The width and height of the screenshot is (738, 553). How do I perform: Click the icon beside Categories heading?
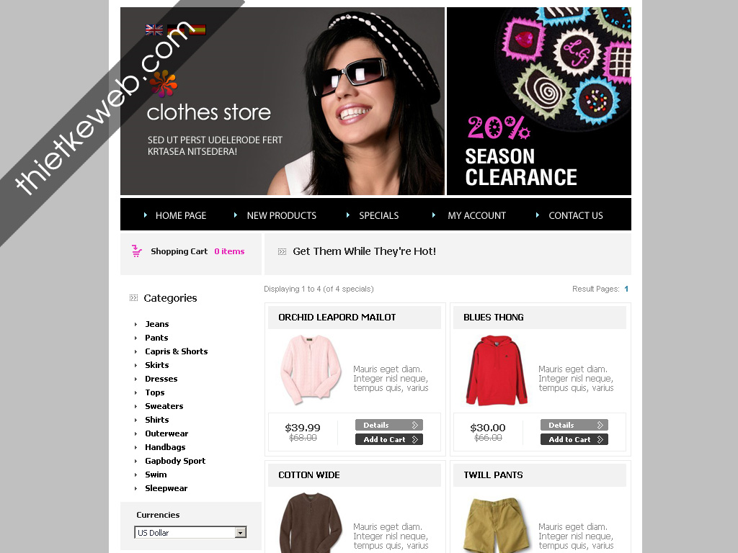point(133,297)
